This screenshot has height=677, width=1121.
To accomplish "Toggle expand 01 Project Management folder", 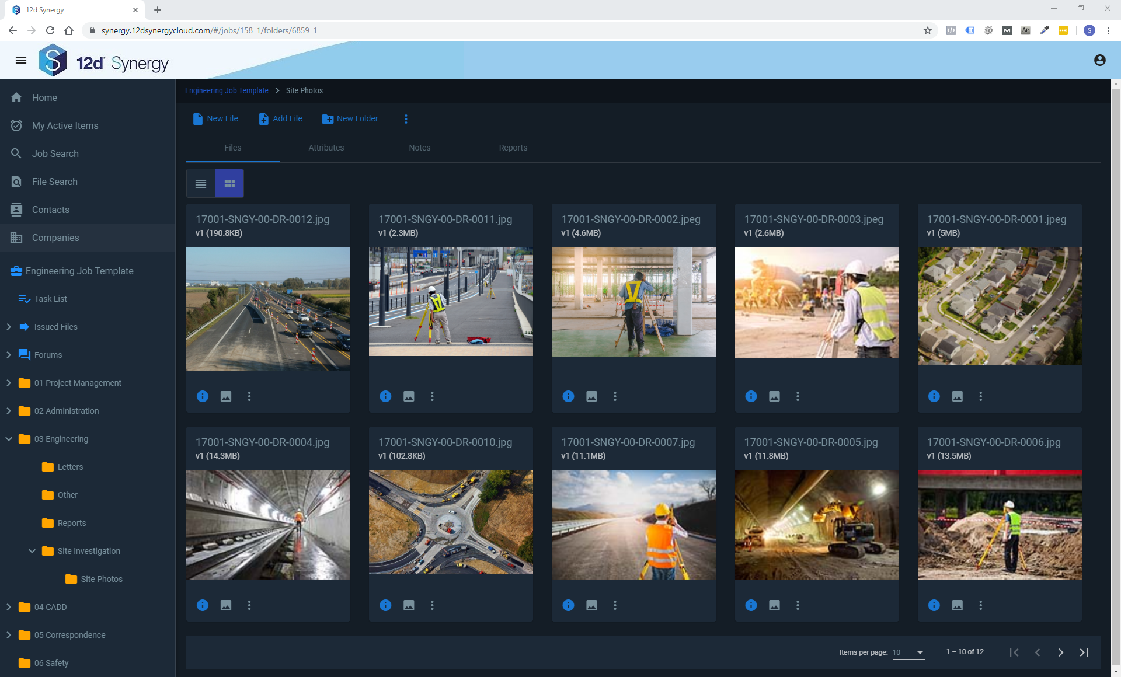I will [x=9, y=382].
